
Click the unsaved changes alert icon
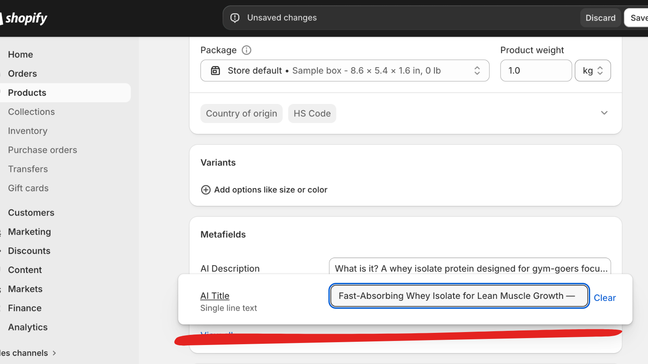(x=235, y=18)
